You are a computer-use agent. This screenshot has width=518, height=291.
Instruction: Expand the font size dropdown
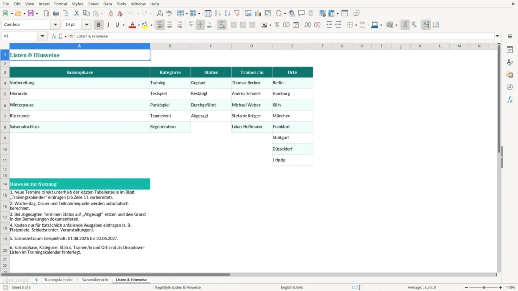[87, 25]
